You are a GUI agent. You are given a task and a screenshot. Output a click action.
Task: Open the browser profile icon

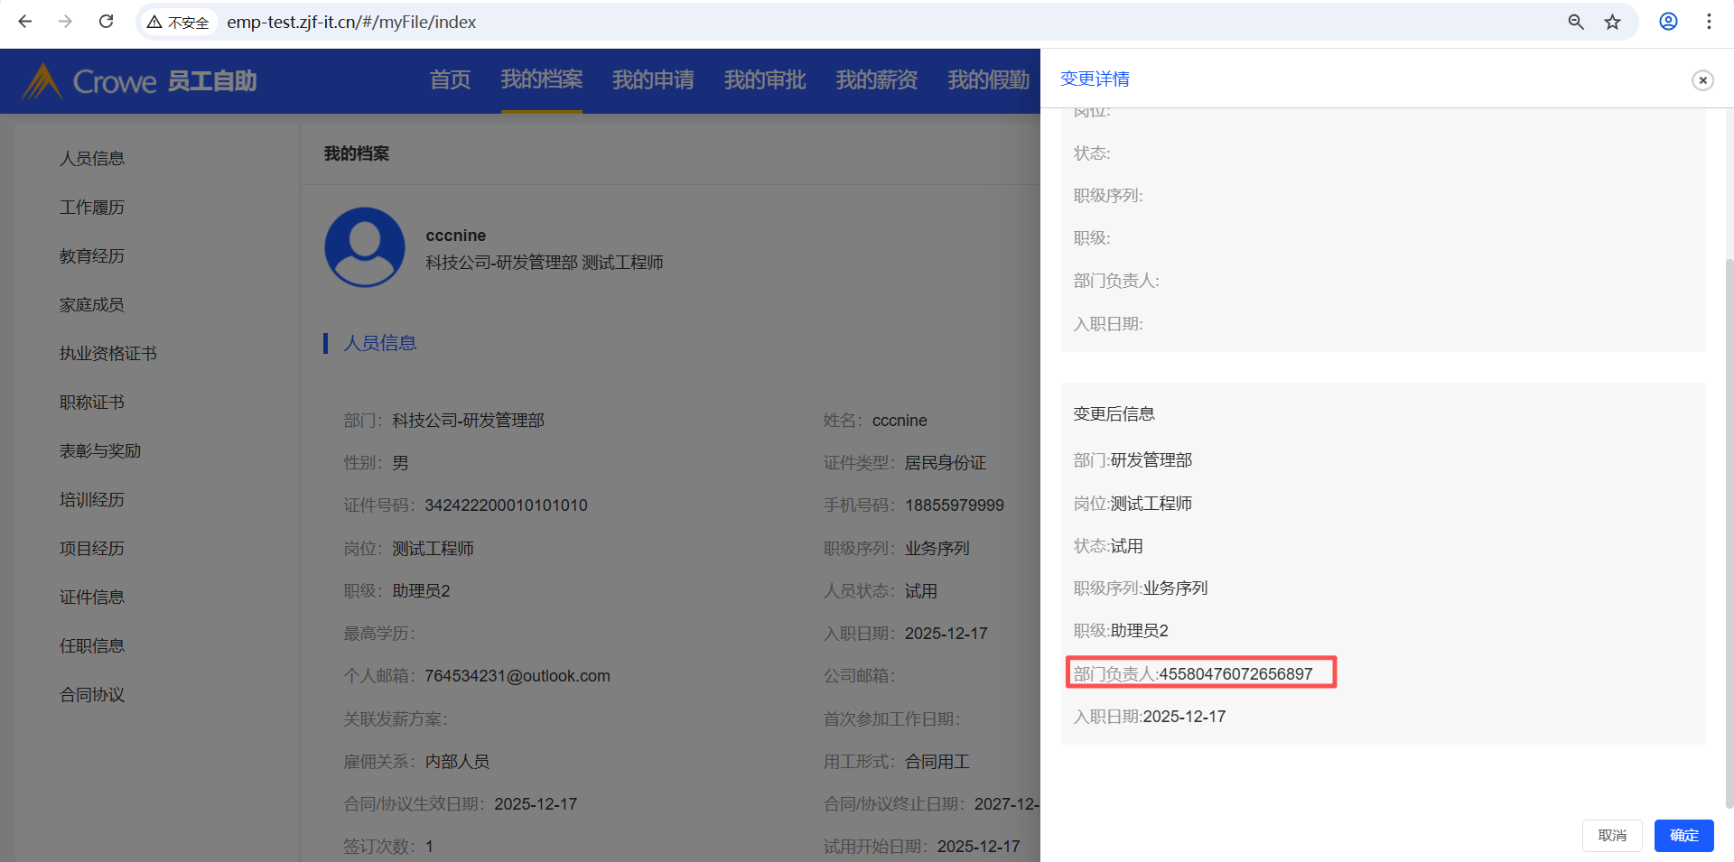[x=1668, y=22]
